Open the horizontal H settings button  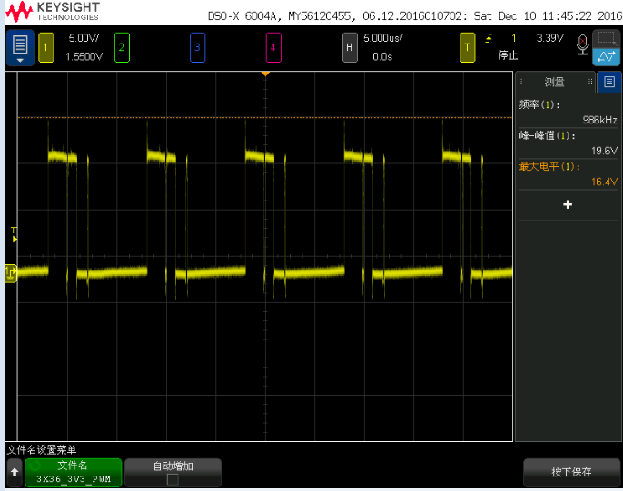point(350,47)
